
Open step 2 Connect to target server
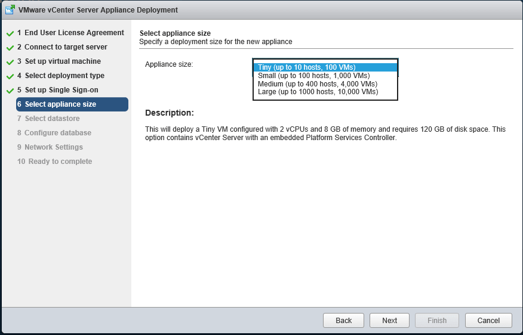tap(62, 47)
